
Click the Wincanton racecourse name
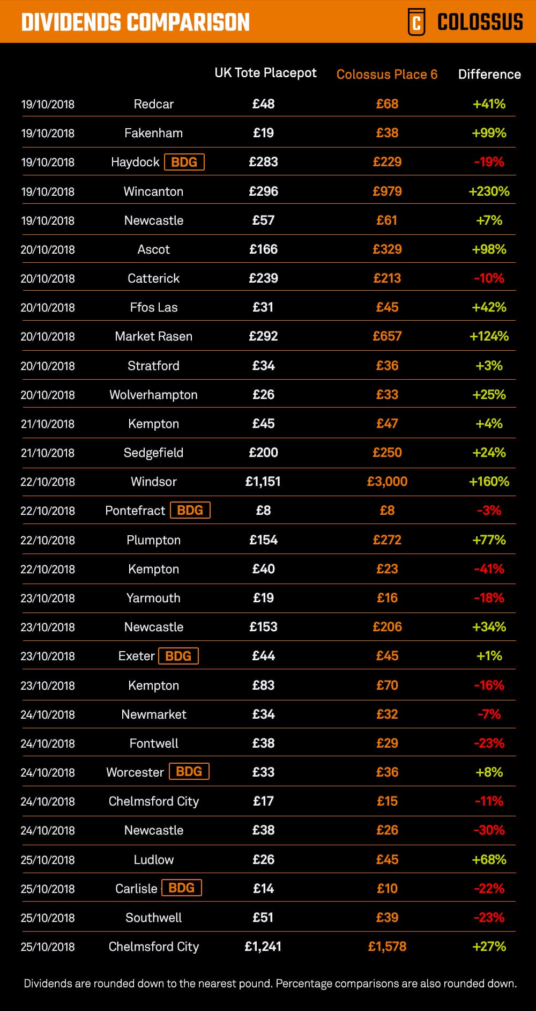(x=153, y=191)
